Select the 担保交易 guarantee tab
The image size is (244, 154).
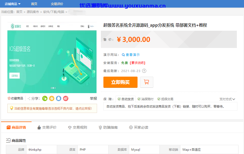coord(165,99)
